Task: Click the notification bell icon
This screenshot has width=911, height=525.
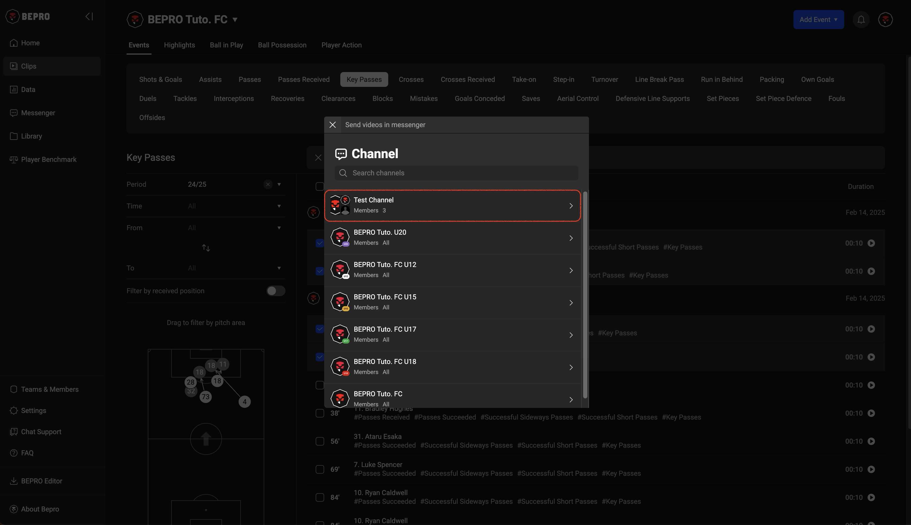Action: pyautogui.click(x=861, y=20)
